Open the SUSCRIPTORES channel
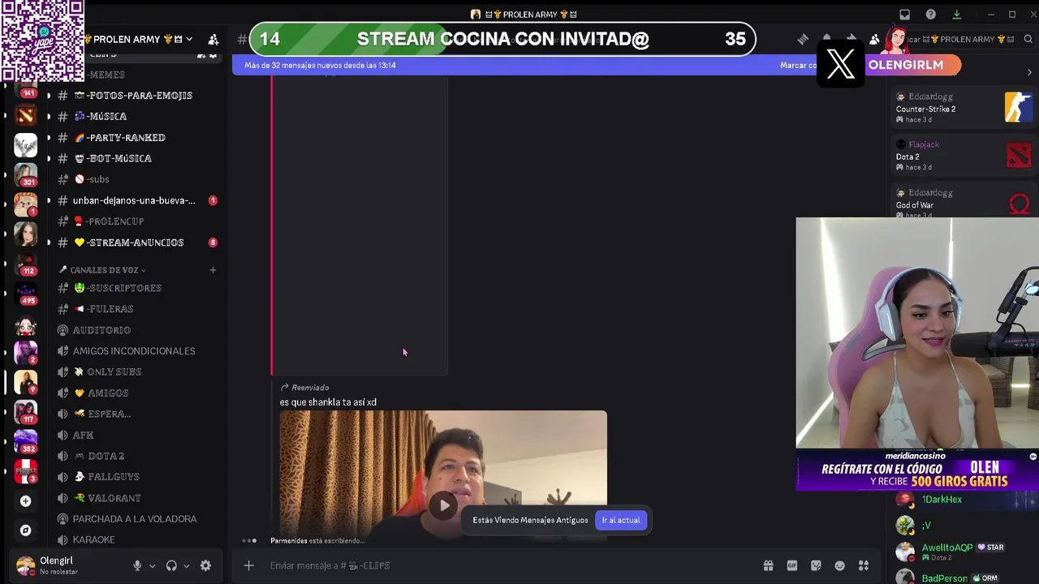Screen dimensions: 1039x584 click(132, 288)
